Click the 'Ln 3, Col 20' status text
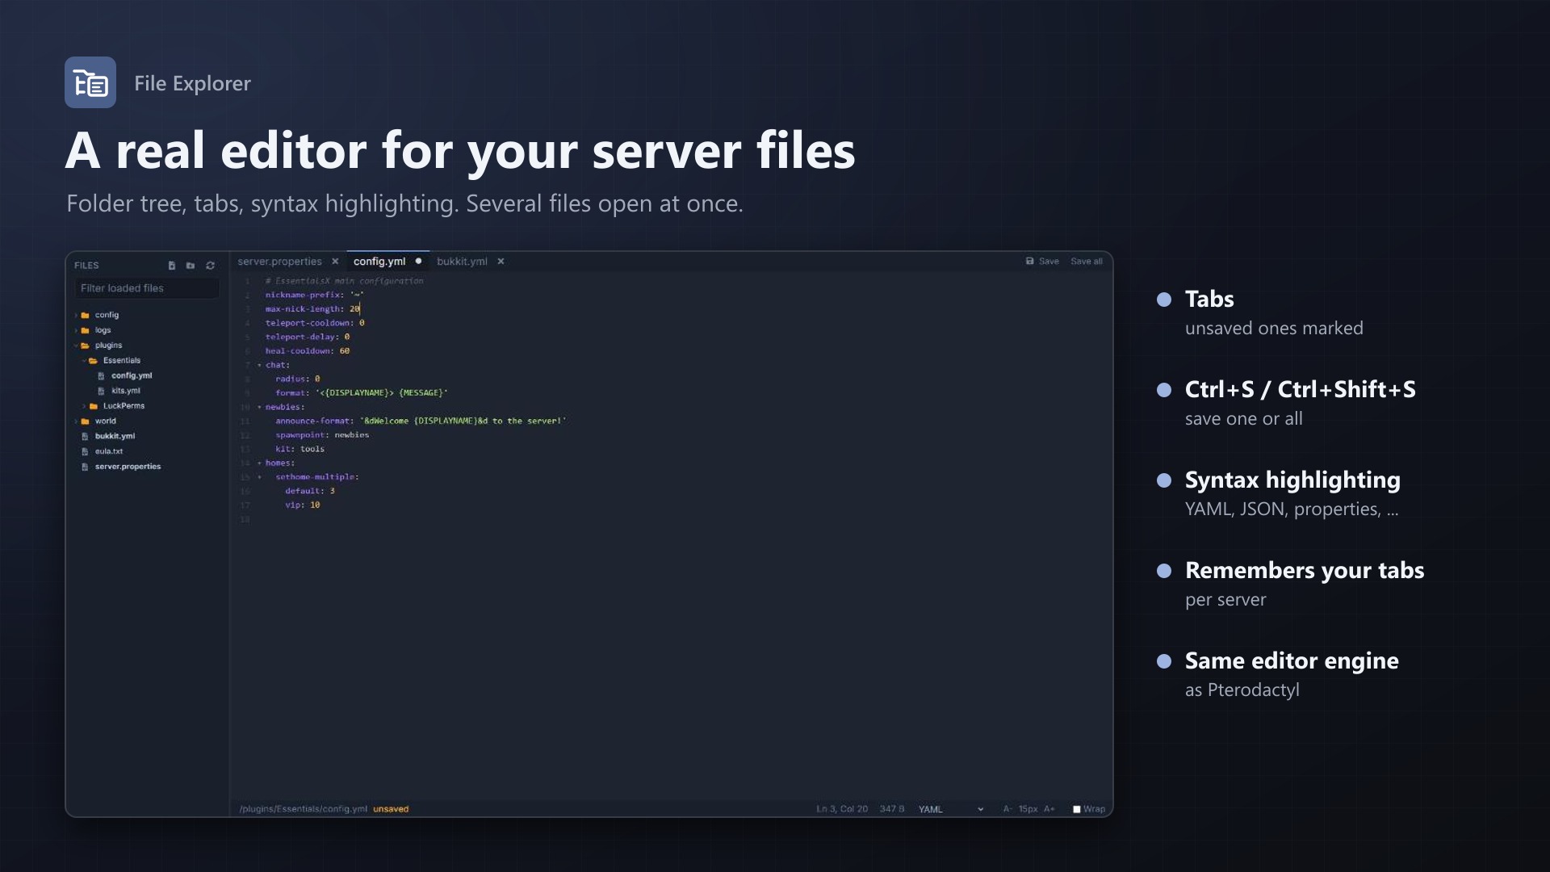Image resolution: width=1550 pixels, height=872 pixels. coord(842,809)
